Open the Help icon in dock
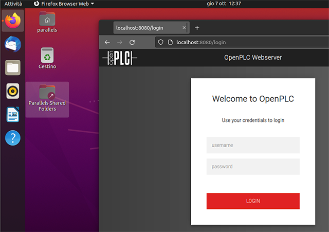329x232 pixels. pos(13,138)
